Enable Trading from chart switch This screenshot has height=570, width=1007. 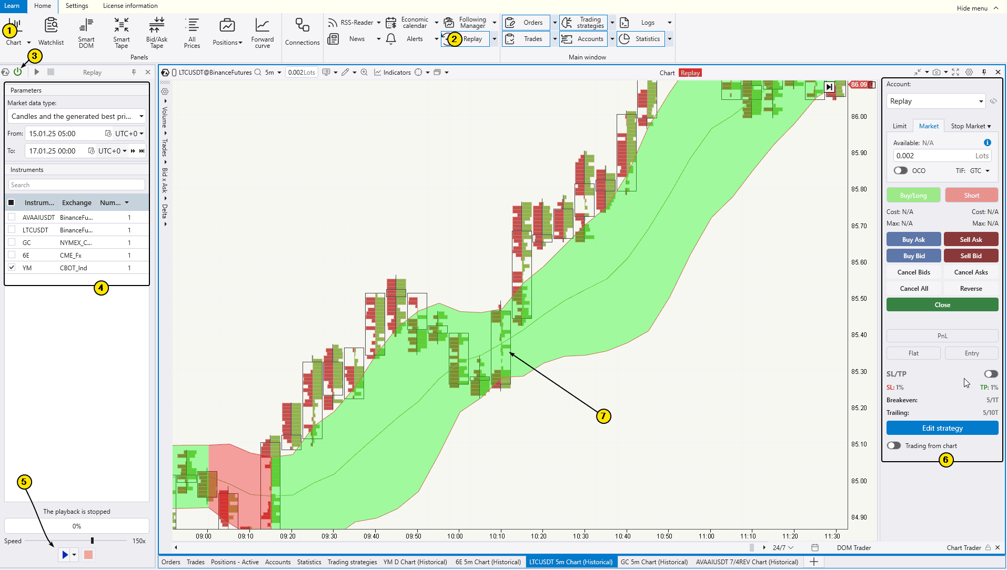894,445
